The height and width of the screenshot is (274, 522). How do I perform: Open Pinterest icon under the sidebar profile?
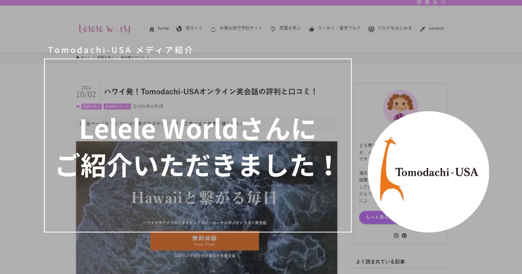coord(404,236)
